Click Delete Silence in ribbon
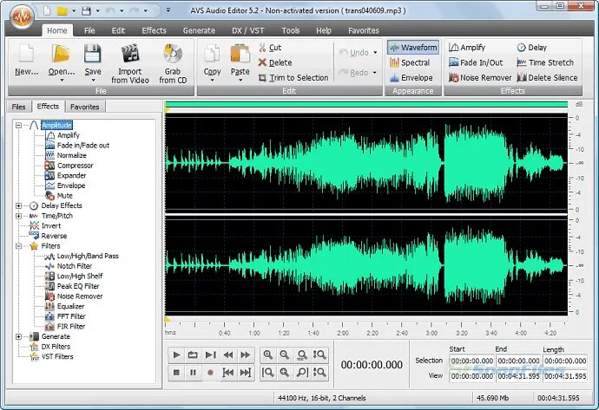599x410 pixels. 547,78
